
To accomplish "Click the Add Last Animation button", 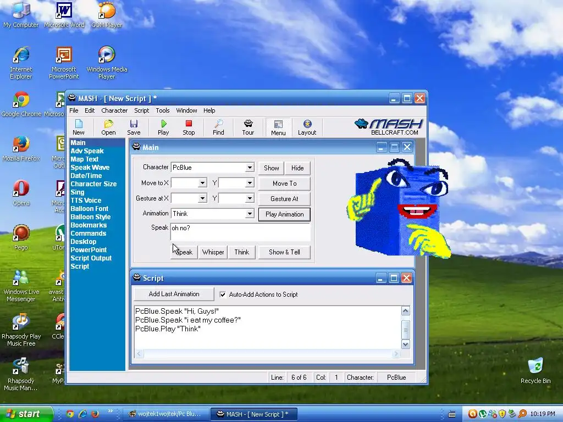I will pyautogui.click(x=174, y=295).
